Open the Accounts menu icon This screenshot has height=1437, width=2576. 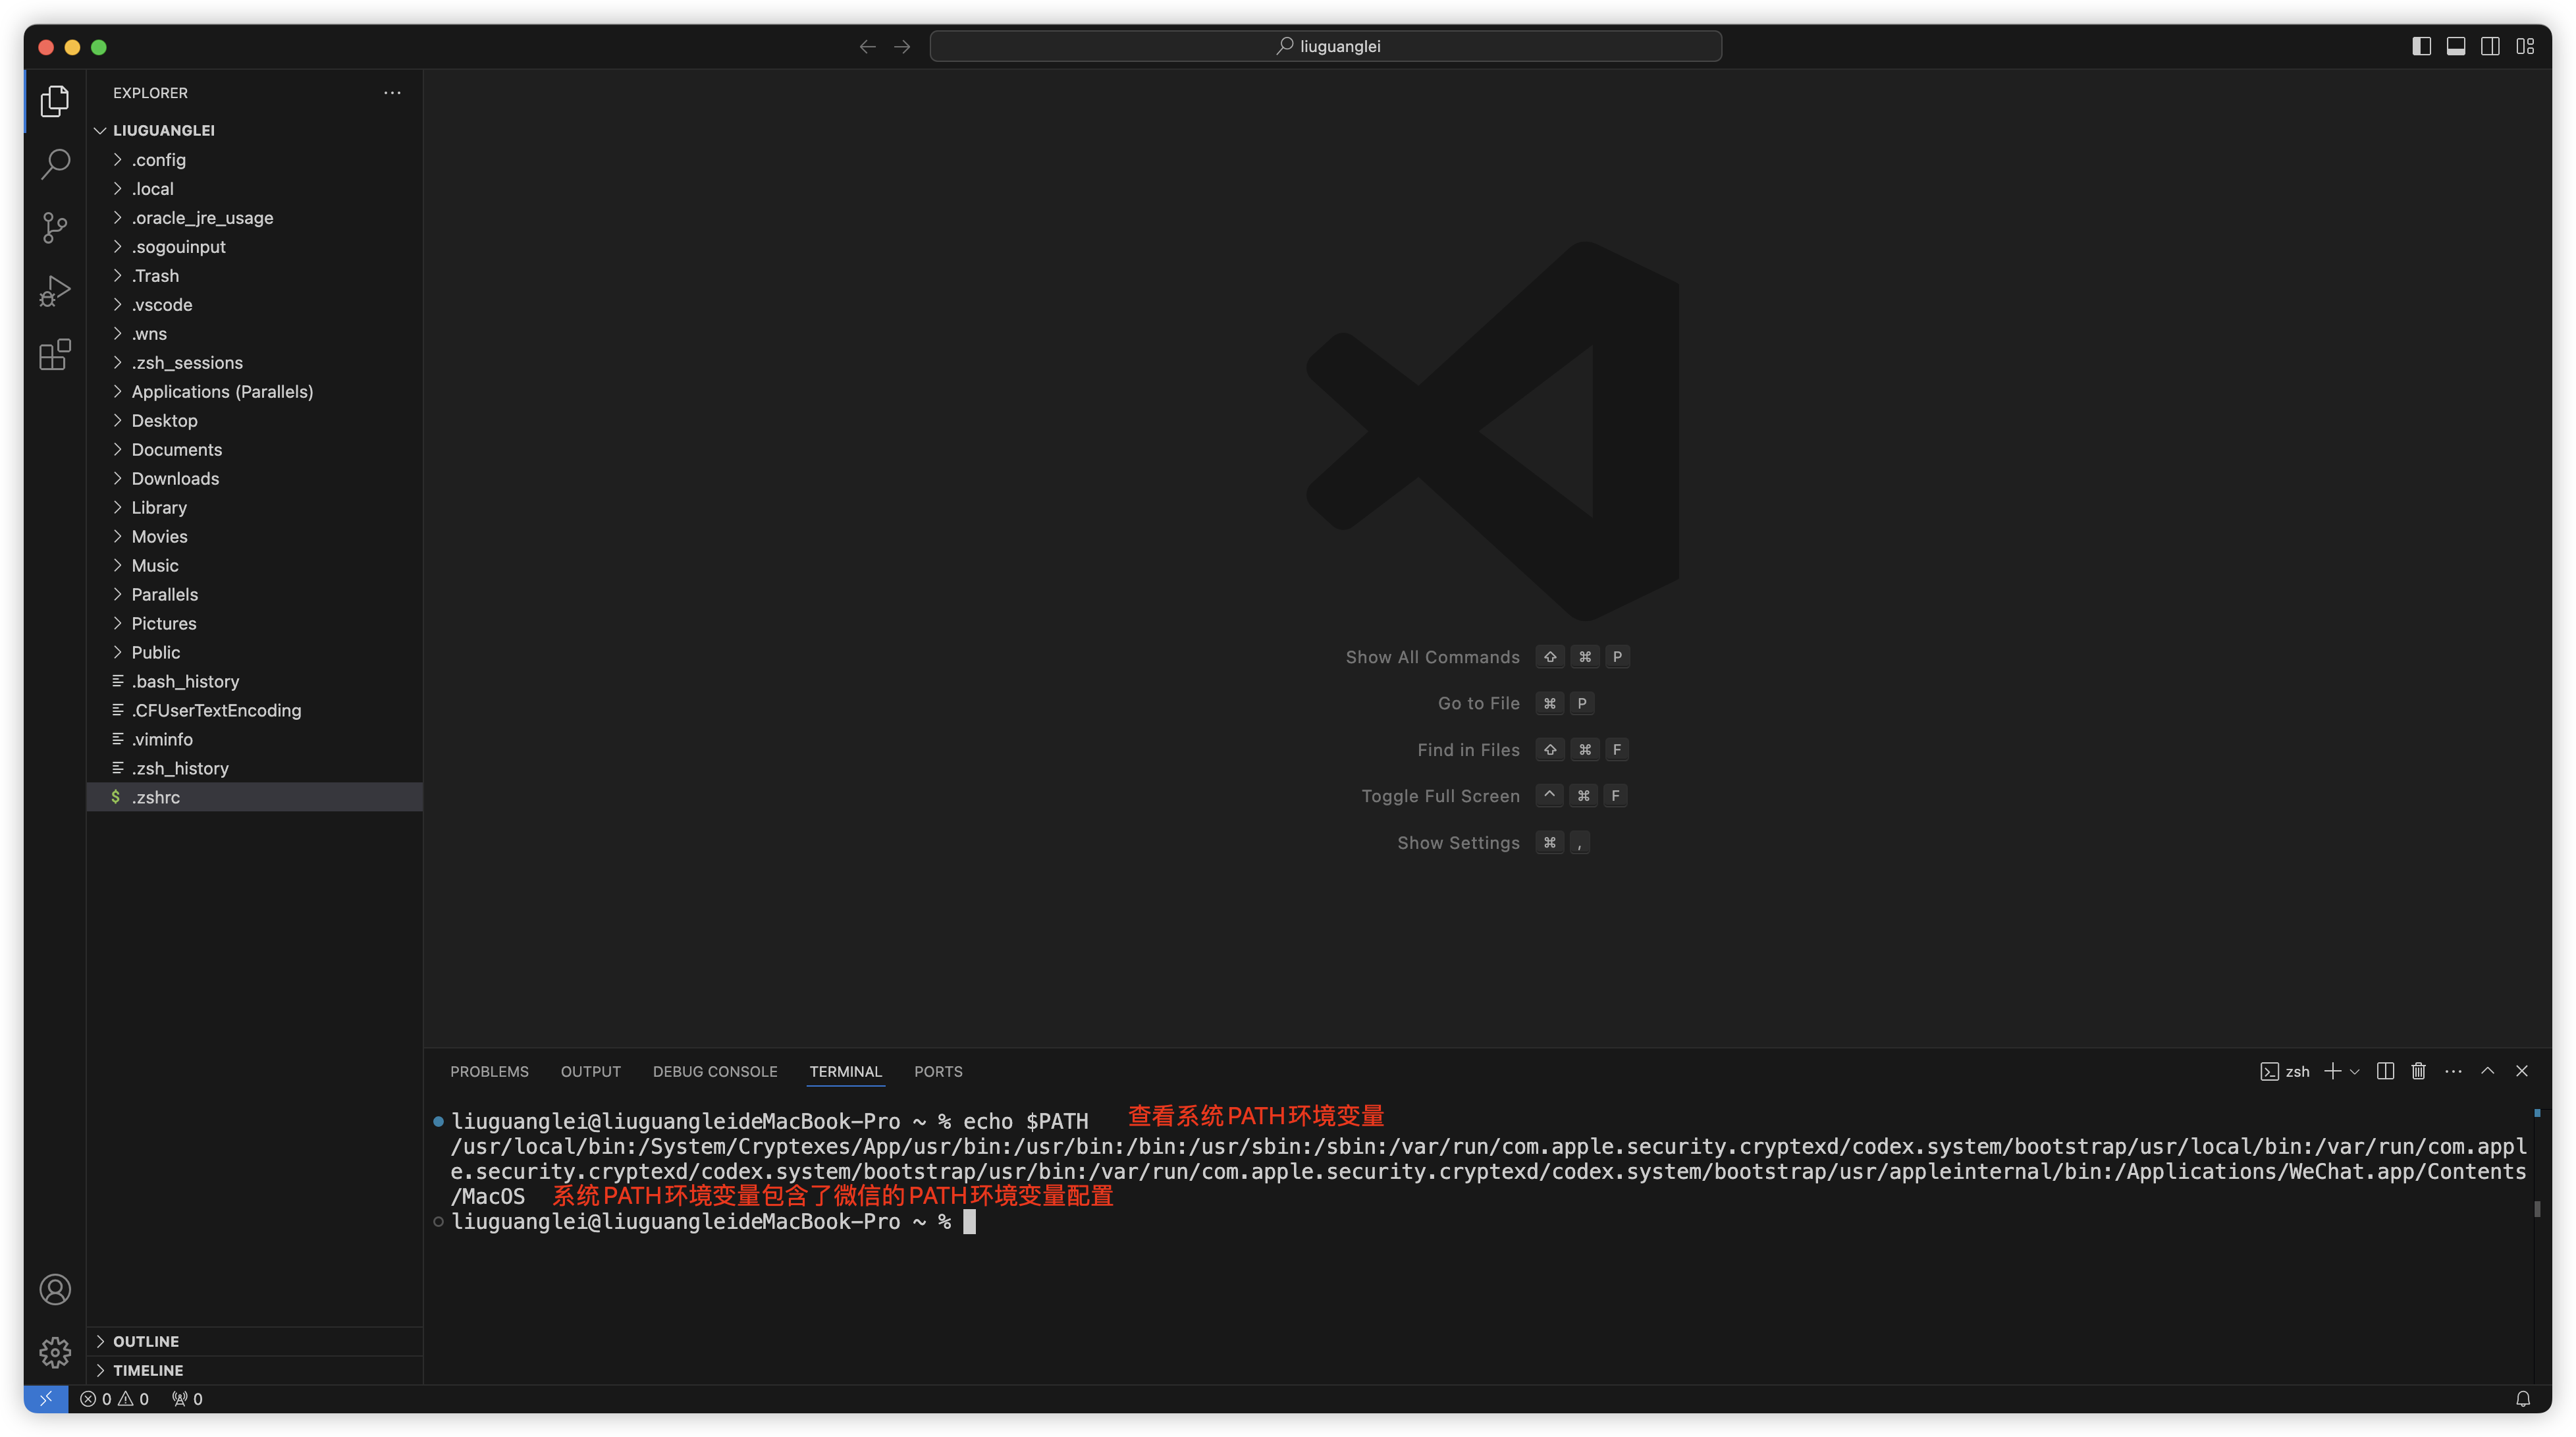coord(55,1289)
